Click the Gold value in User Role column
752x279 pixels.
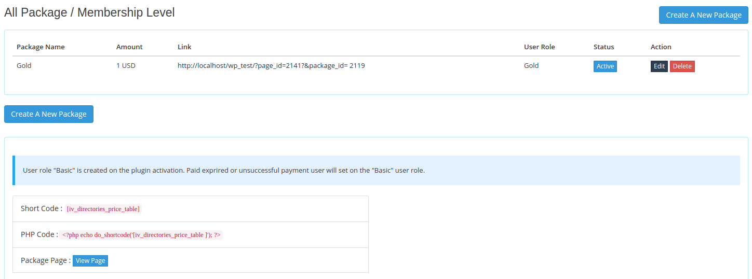[x=531, y=66]
